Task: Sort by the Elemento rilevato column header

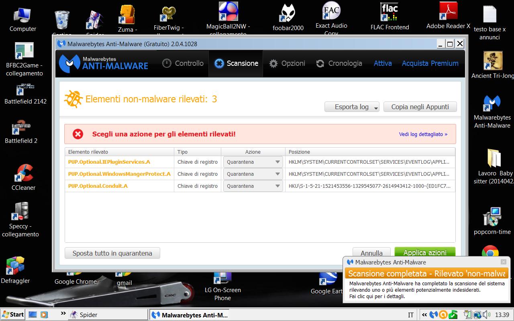Action: point(120,152)
